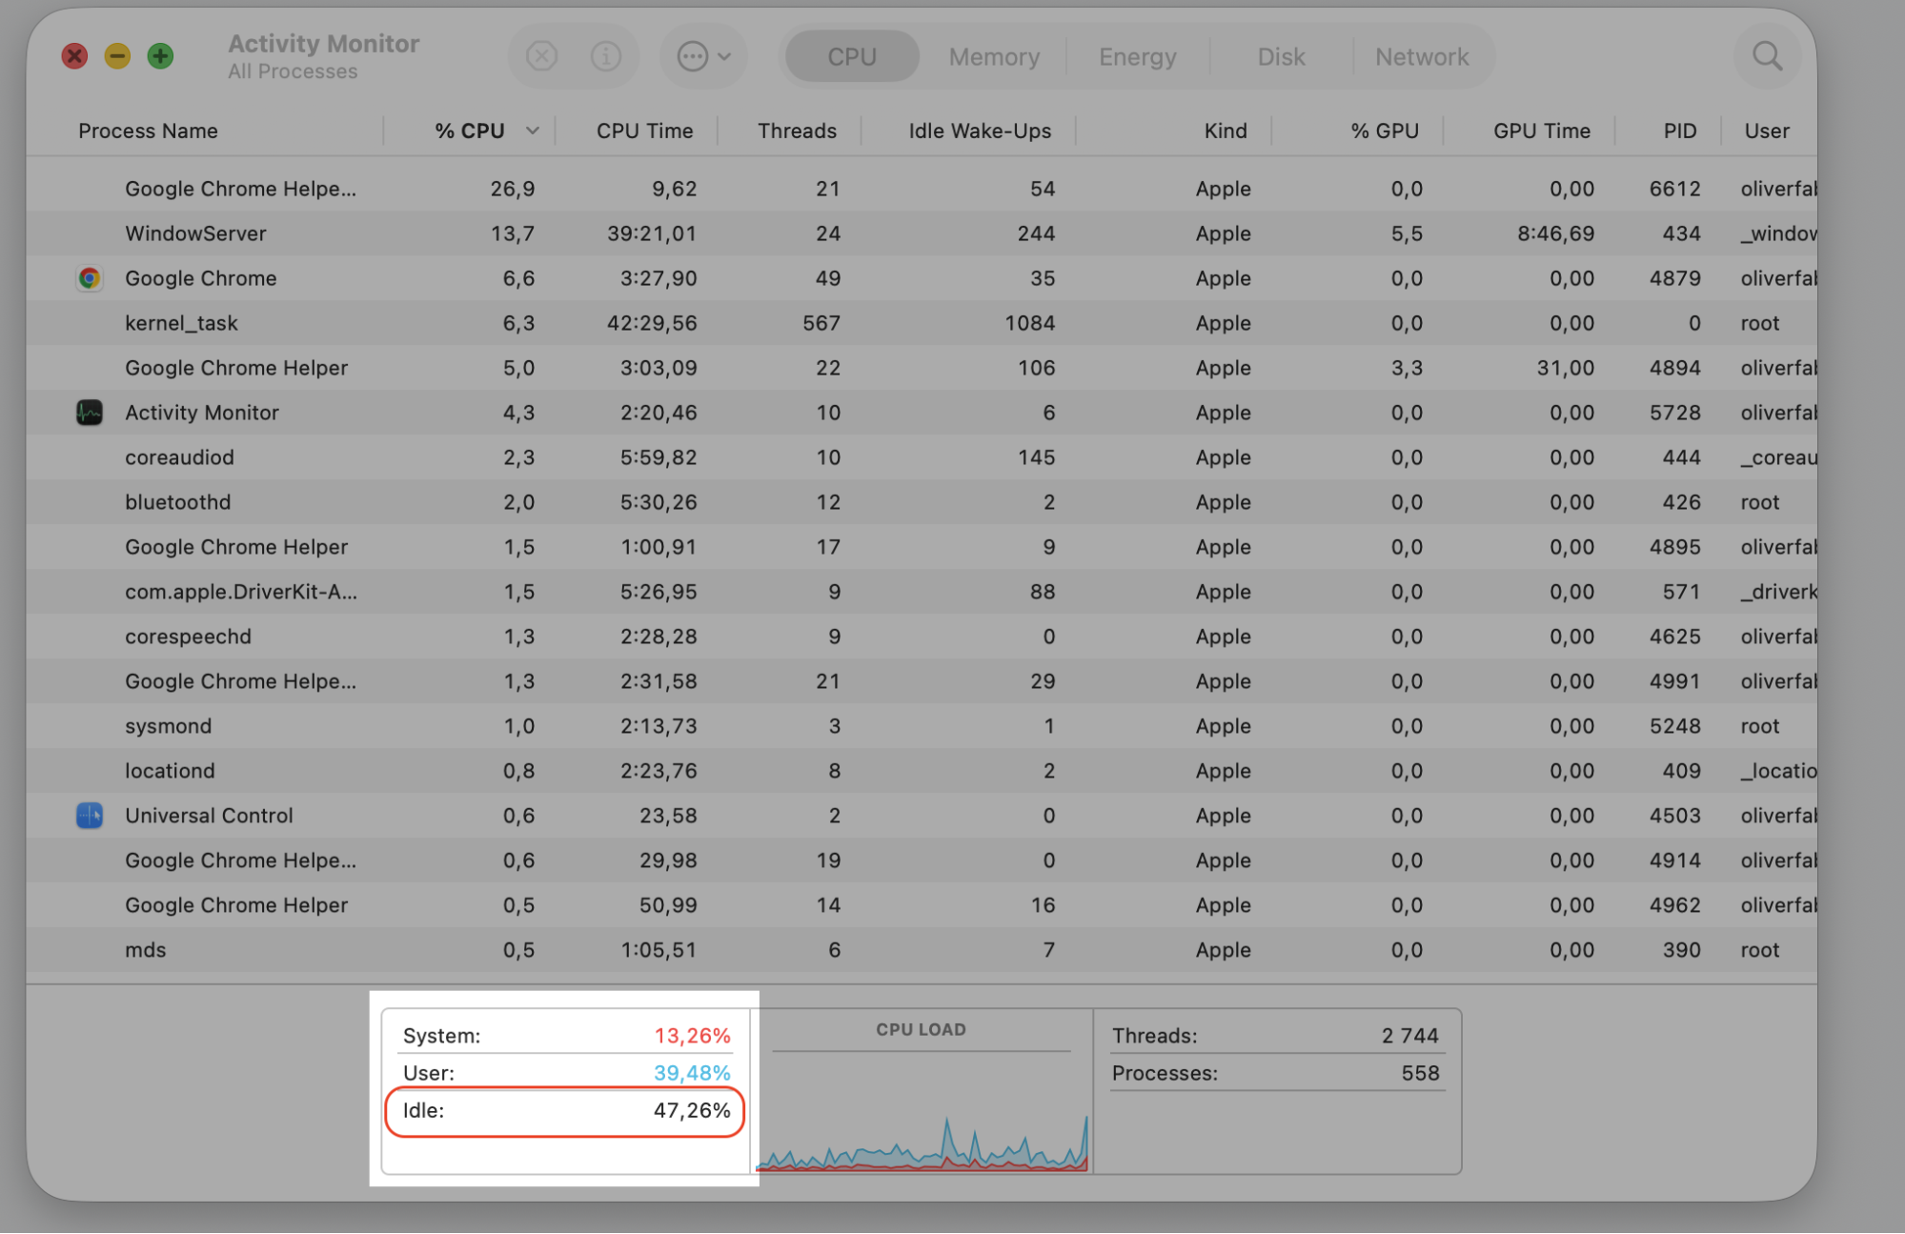
Task: Select the Google Chrome app icon in process list
Action: (x=90, y=278)
